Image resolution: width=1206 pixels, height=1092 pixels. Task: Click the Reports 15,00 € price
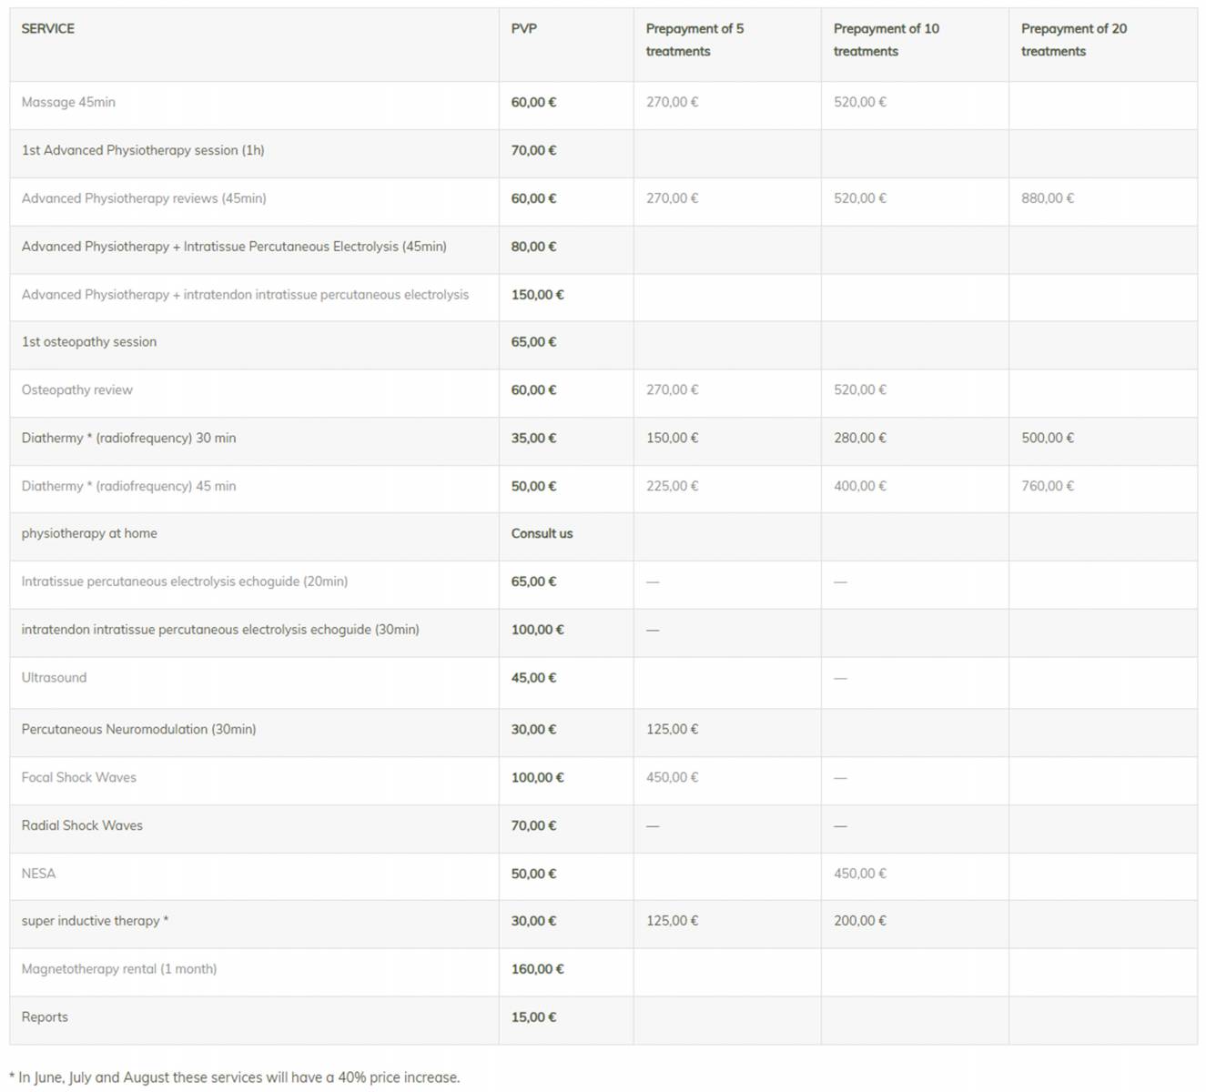tap(533, 1017)
